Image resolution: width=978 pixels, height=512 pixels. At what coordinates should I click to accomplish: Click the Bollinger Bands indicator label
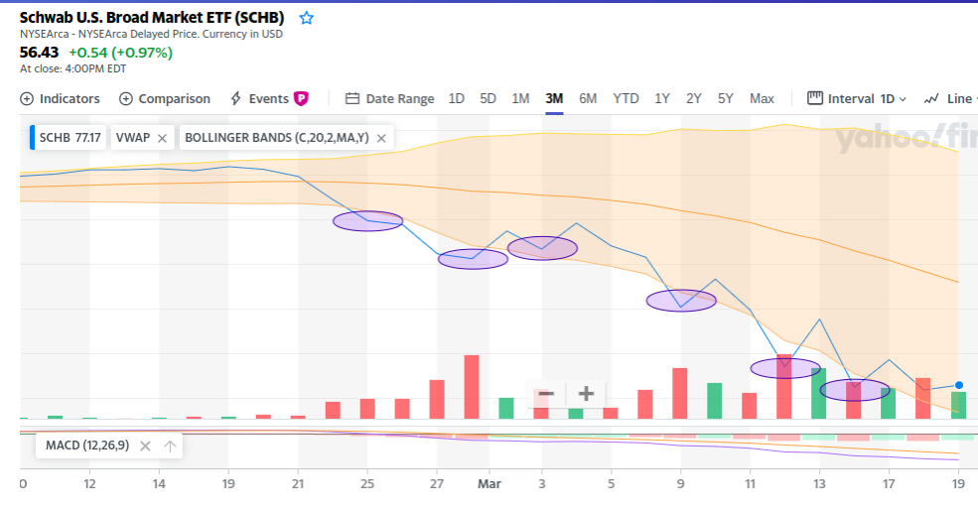coord(276,137)
